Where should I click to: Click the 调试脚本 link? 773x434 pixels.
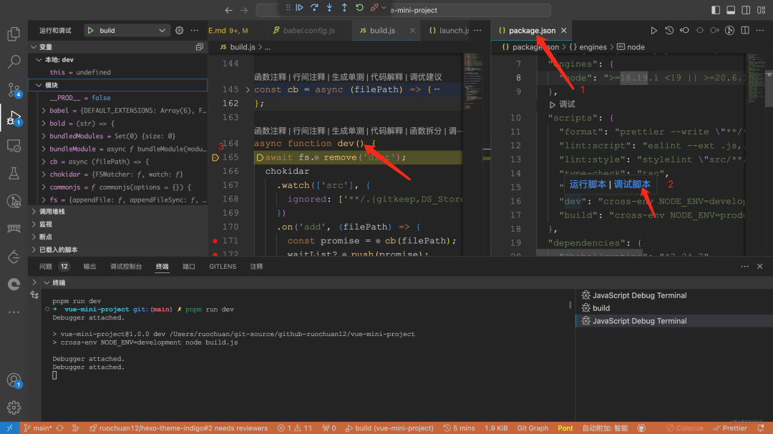pyautogui.click(x=631, y=184)
